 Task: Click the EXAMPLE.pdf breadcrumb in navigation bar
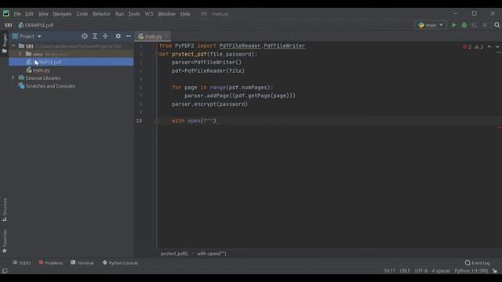point(36,25)
